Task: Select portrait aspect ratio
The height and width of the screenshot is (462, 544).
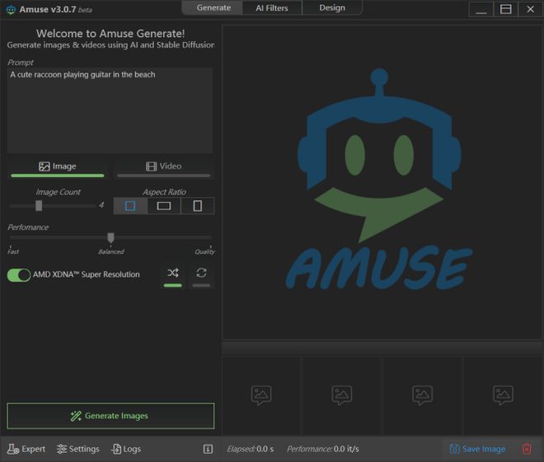Action: (x=197, y=206)
